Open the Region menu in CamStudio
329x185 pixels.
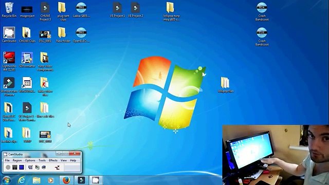pyautogui.click(x=17, y=160)
